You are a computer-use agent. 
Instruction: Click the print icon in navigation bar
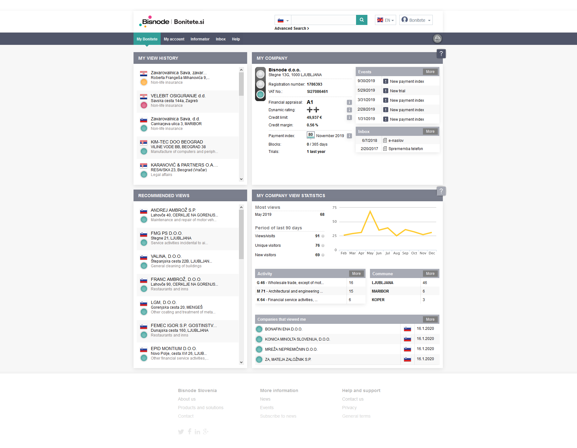[x=437, y=39]
